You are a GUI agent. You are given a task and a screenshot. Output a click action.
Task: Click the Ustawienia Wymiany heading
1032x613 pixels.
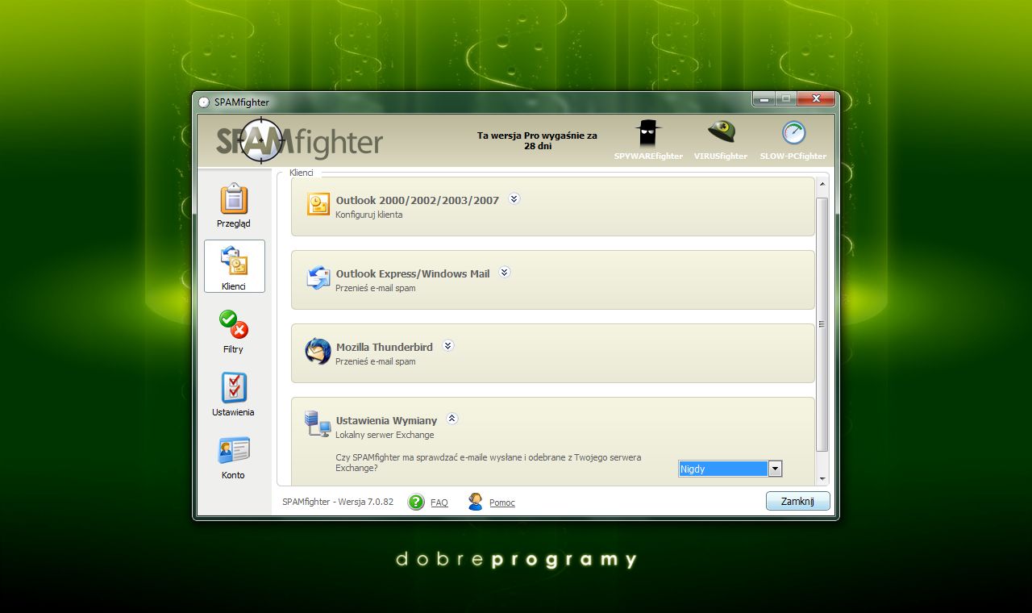click(386, 420)
